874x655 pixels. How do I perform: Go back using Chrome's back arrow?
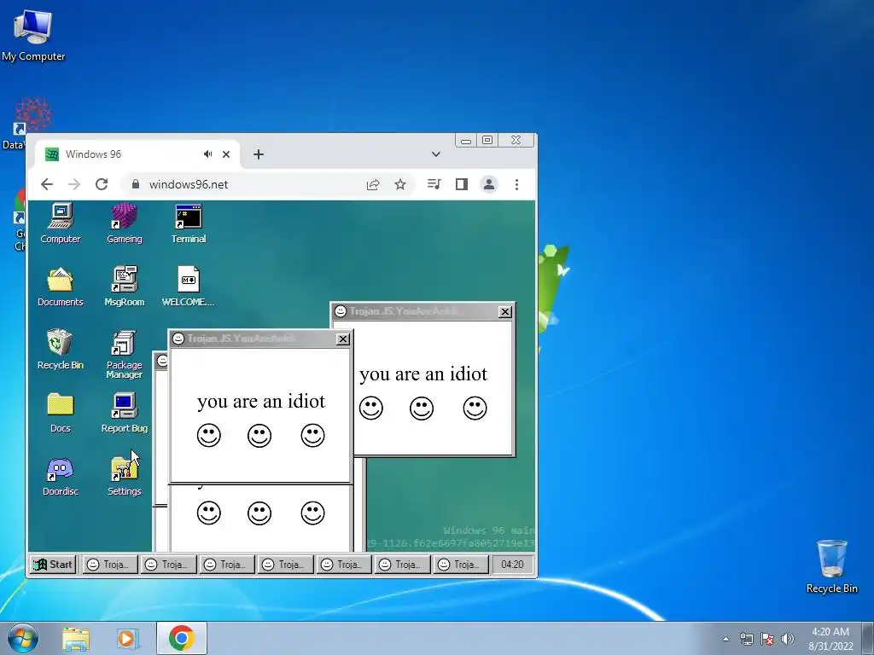47,184
